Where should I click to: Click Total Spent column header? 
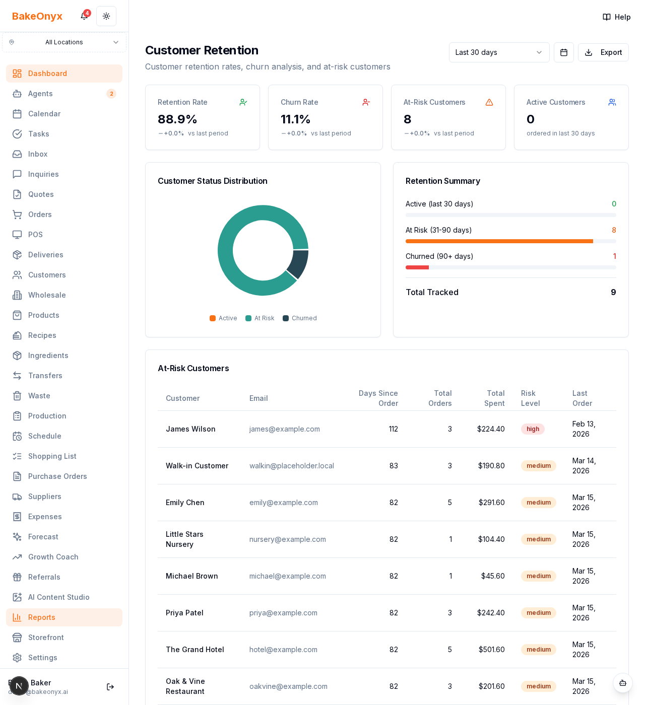(494, 398)
